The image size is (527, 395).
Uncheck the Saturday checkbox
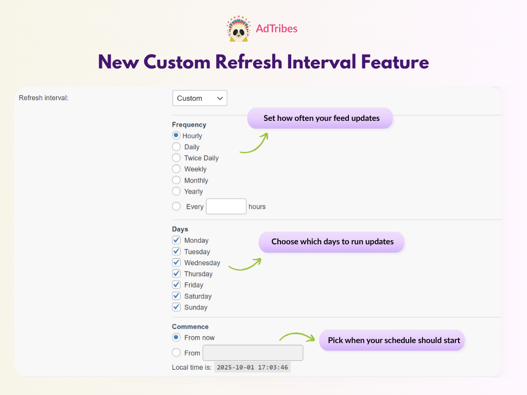(177, 296)
